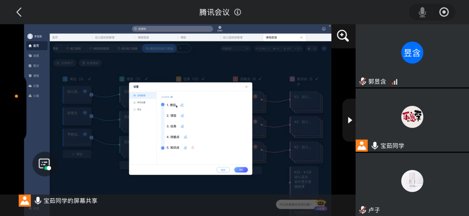469x216 pixels.
Task: Select 导出 in settings sidebar
Action: click(143, 109)
